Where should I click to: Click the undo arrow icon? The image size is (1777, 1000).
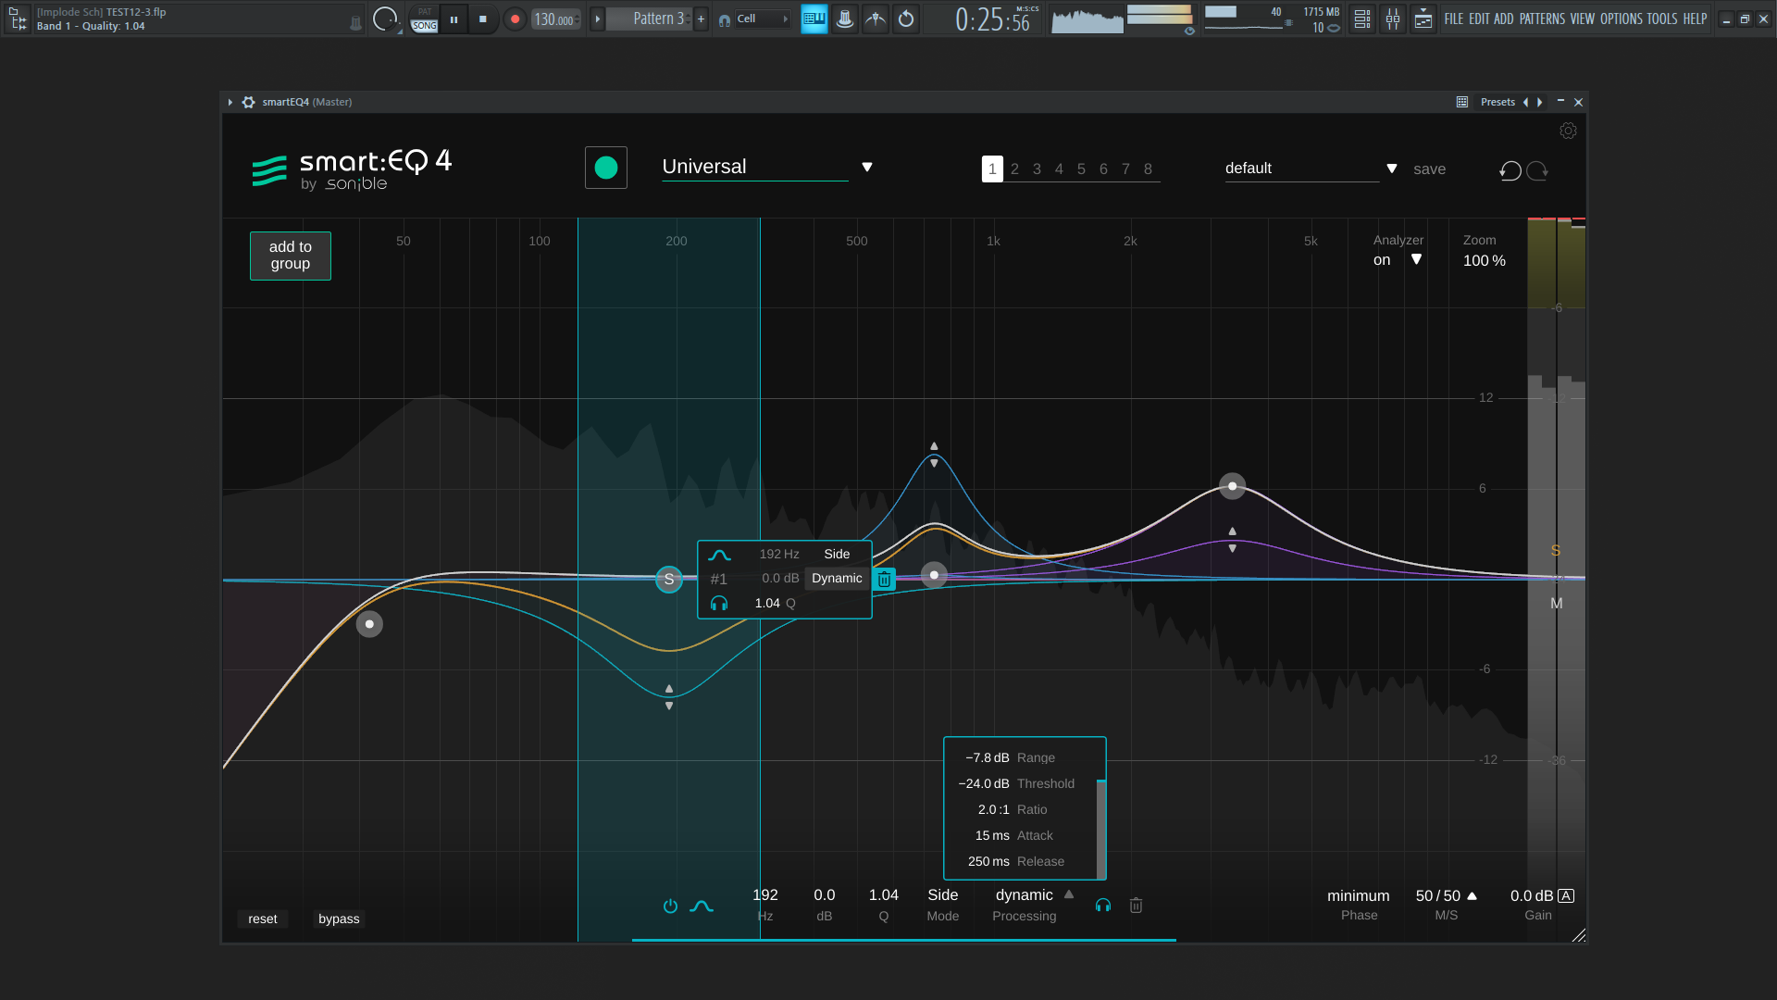click(1510, 170)
